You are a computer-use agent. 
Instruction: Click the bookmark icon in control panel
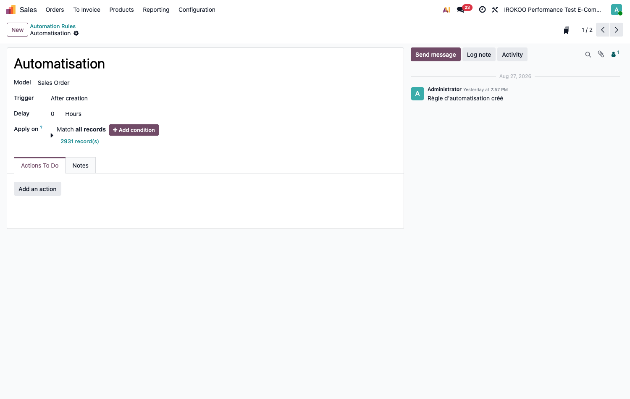(x=566, y=30)
